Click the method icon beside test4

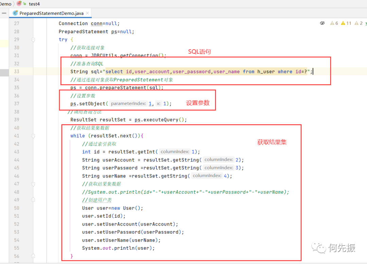(19, 3)
